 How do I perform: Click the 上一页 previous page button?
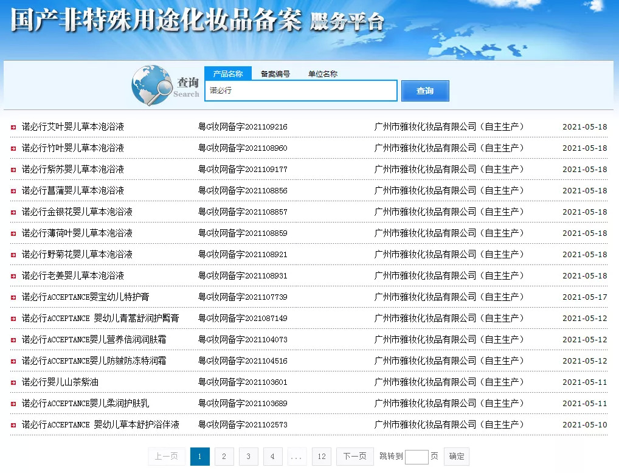point(166,457)
